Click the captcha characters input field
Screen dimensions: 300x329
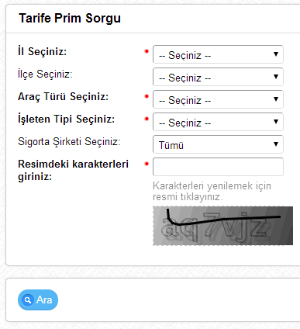pyautogui.click(x=218, y=167)
